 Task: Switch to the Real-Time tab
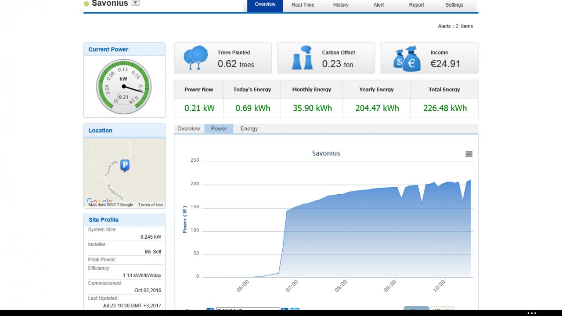pyautogui.click(x=303, y=5)
